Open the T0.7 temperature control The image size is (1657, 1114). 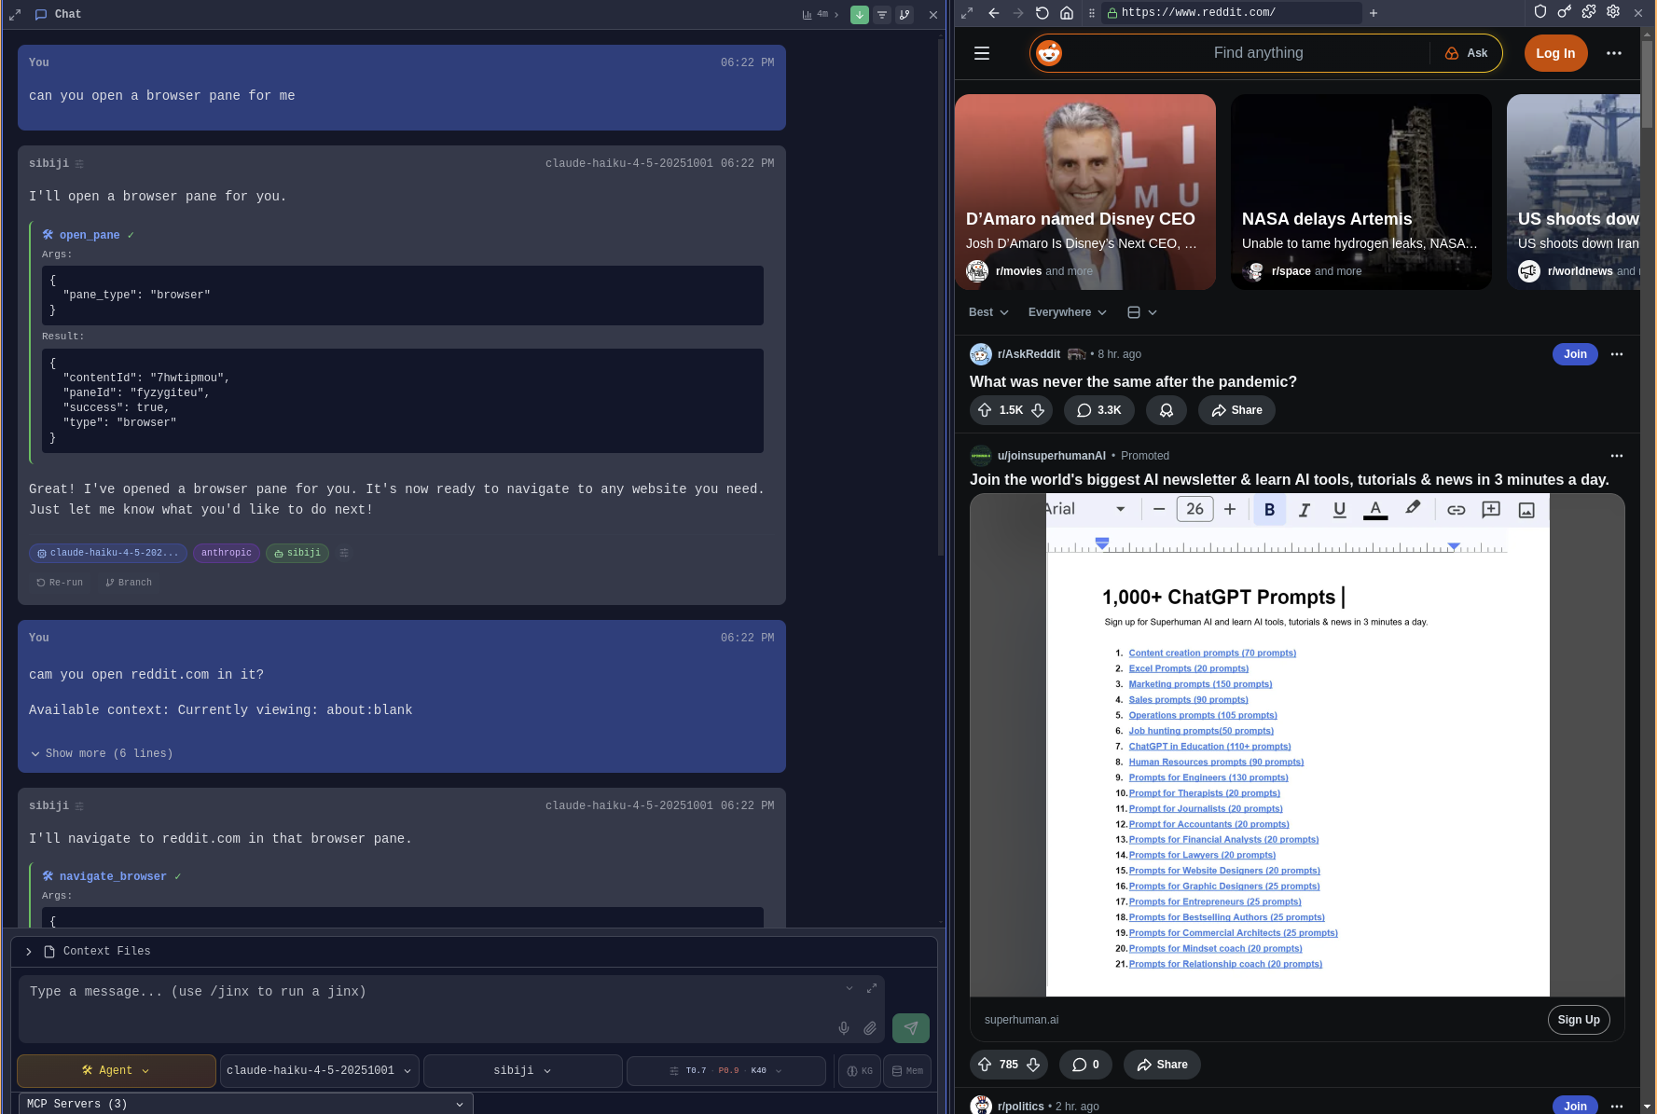click(696, 1070)
